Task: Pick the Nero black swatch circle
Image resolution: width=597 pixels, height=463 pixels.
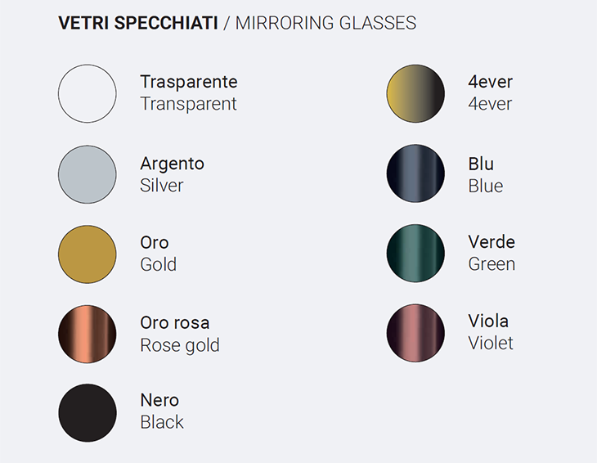Action: point(88,413)
